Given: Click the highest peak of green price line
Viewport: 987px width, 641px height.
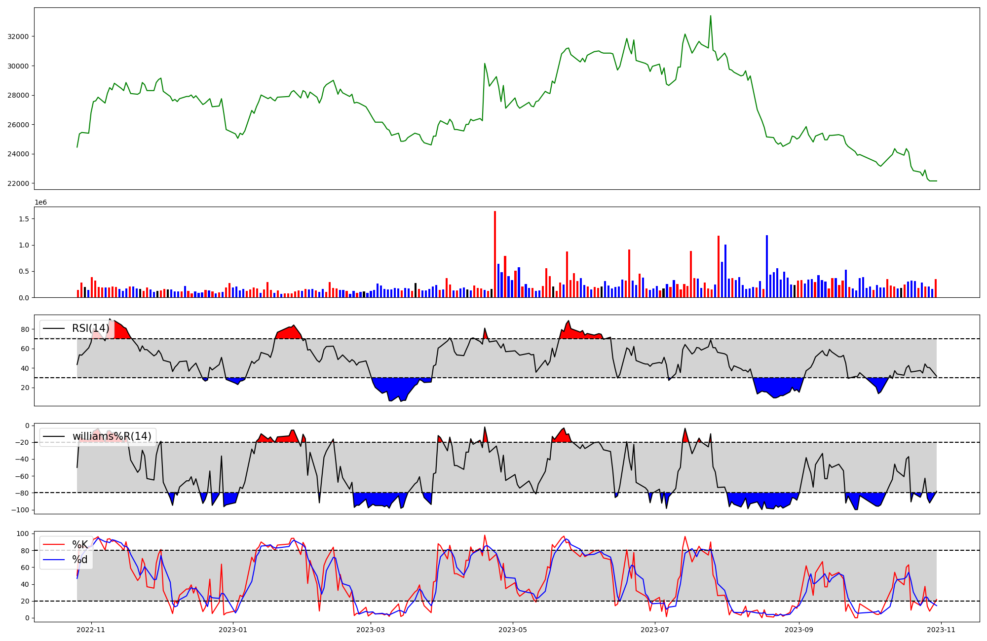Looking at the screenshot, I should [x=711, y=16].
